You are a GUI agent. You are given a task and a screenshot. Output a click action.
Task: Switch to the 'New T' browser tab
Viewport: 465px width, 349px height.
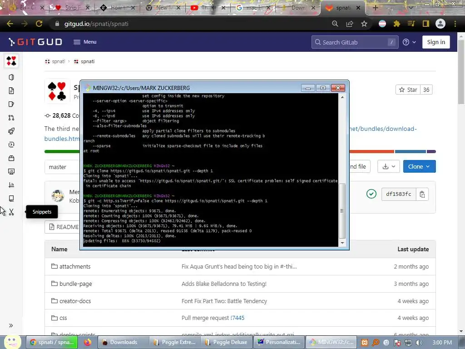coord(163,8)
